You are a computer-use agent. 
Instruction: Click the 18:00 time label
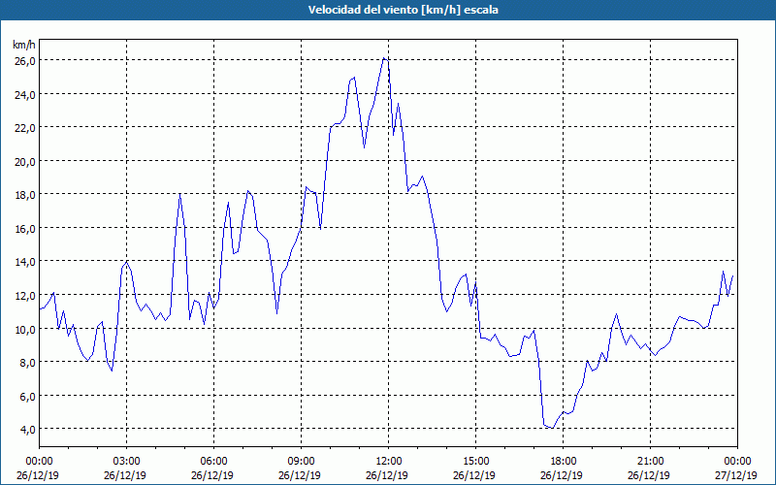[x=563, y=462]
